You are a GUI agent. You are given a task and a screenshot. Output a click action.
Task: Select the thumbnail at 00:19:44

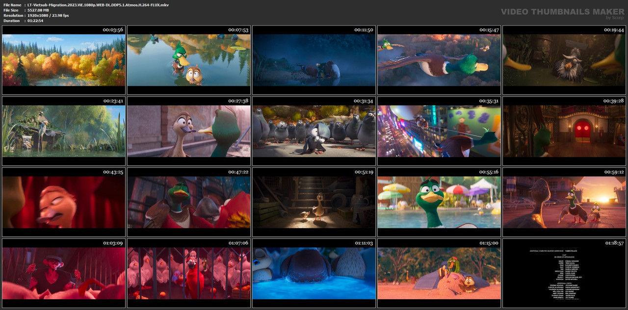[x=564, y=60]
